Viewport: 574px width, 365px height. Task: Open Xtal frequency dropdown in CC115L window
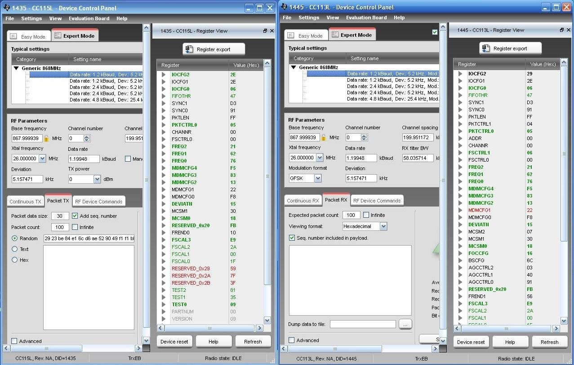(42, 158)
